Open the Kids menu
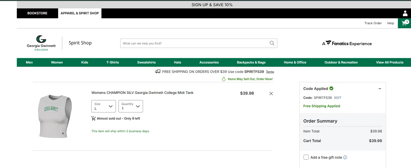411x168 pixels. tap(85, 62)
